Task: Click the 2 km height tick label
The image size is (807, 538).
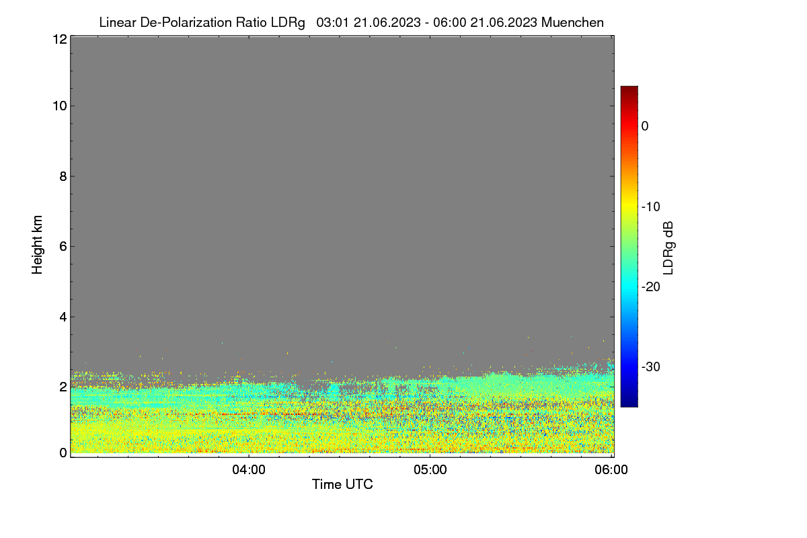Action: click(x=63, y=387)
